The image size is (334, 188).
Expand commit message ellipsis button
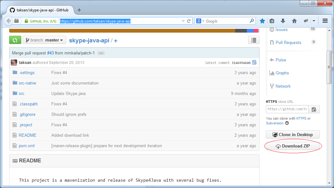pyautogui.click(x=101, y=53)
